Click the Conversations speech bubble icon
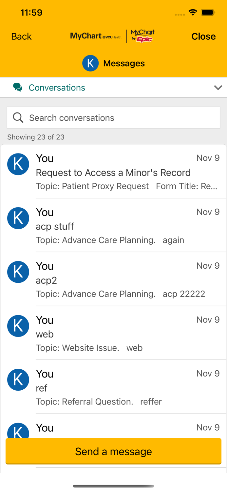The image size is (227, 492). tap(18, 87)
